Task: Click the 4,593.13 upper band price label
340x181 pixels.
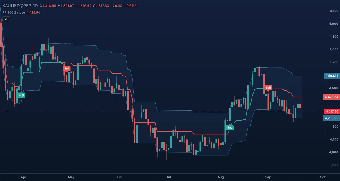Action: 331,76
